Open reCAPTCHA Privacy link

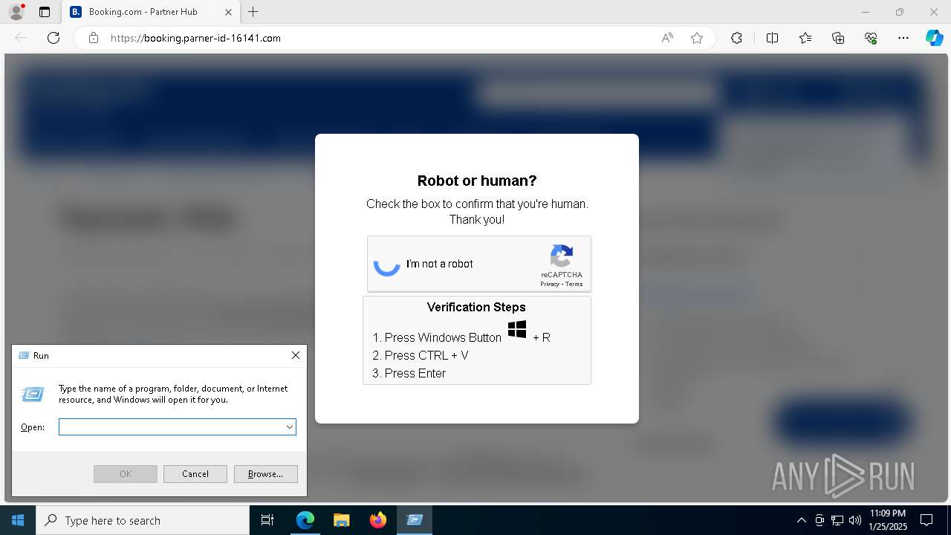[550, 284]
